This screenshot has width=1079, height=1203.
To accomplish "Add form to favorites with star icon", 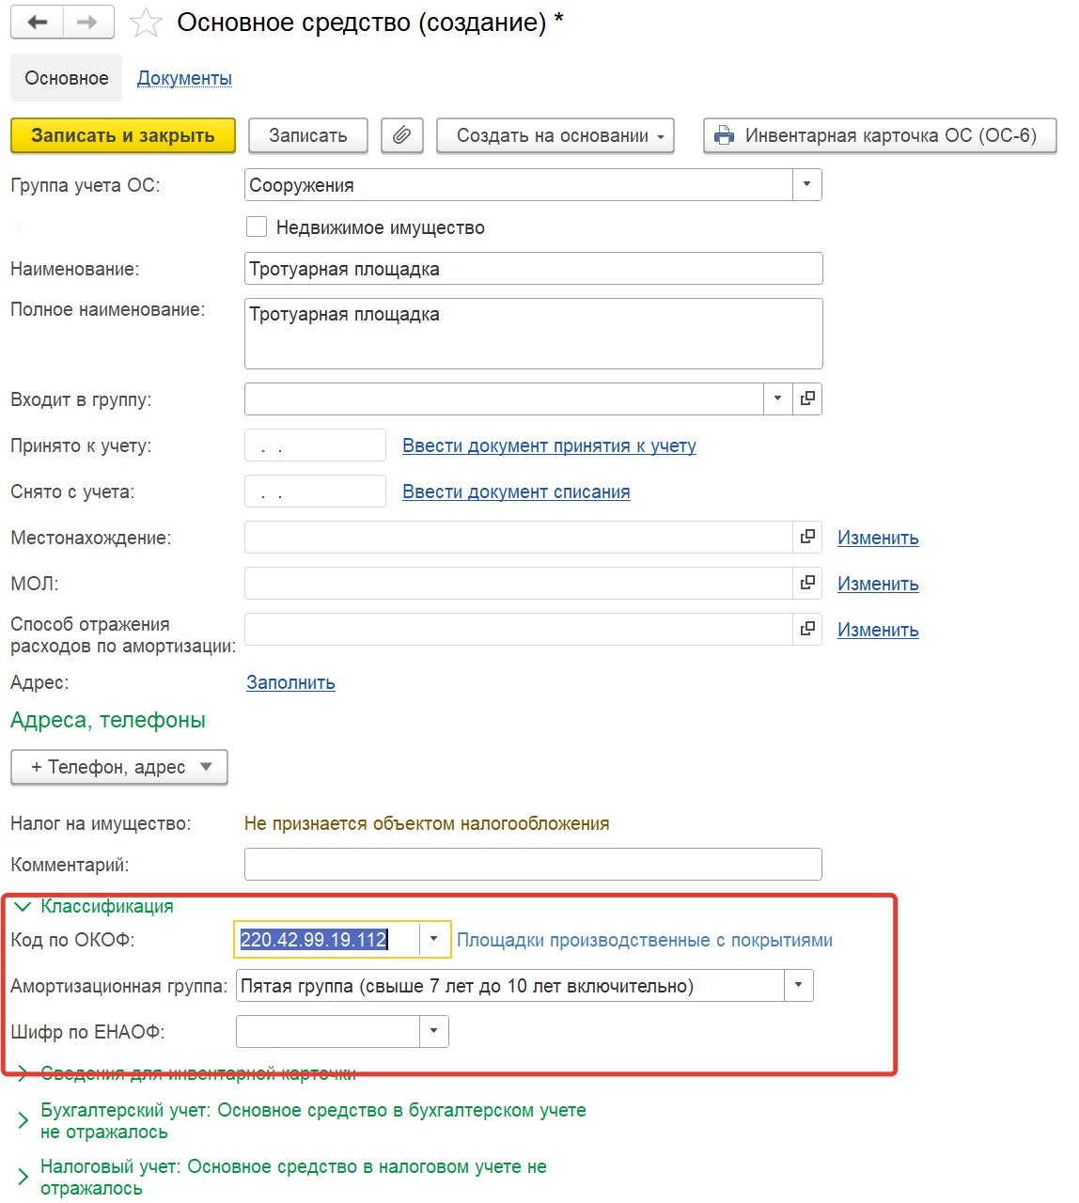I will pyautogui.click(x=146, y=23).
